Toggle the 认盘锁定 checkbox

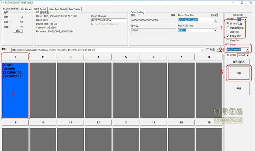(228, 32)
